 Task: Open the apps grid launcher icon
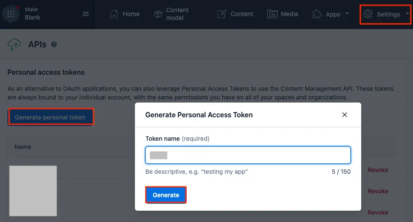pos(11,13)
